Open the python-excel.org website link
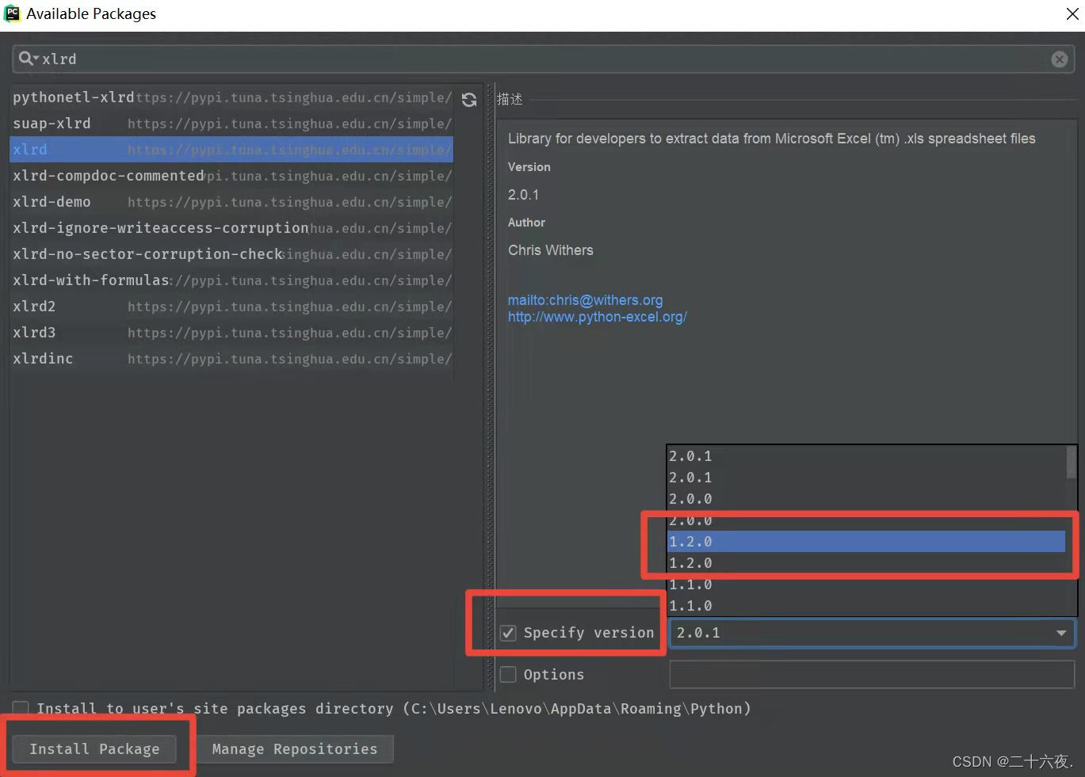Screen dimensions: 1085x777 coord(597,317)
